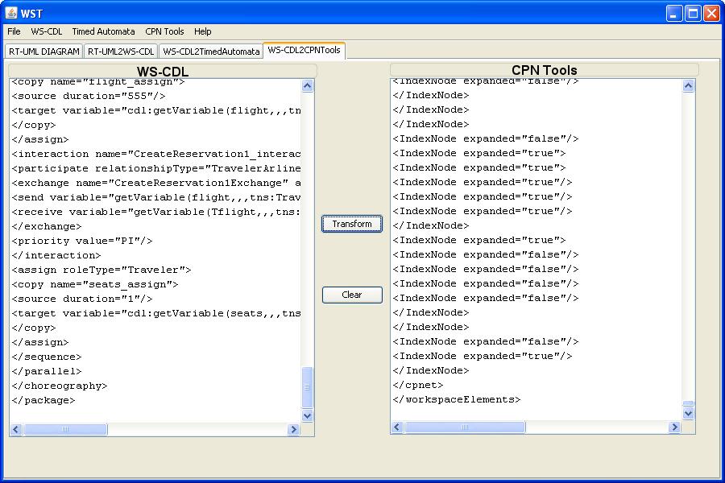
Task: Click the '<send variable=' line
Action: click(156, 197)
